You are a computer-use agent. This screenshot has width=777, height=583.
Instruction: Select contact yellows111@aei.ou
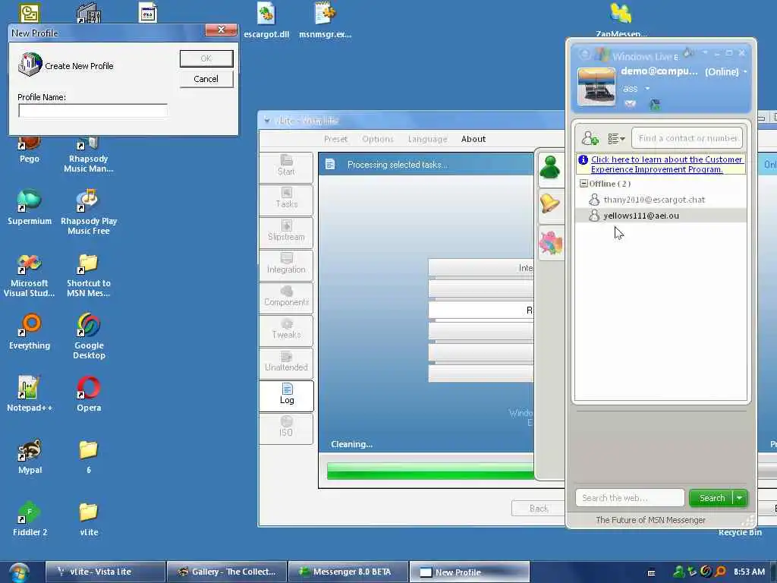pos(661,216)
